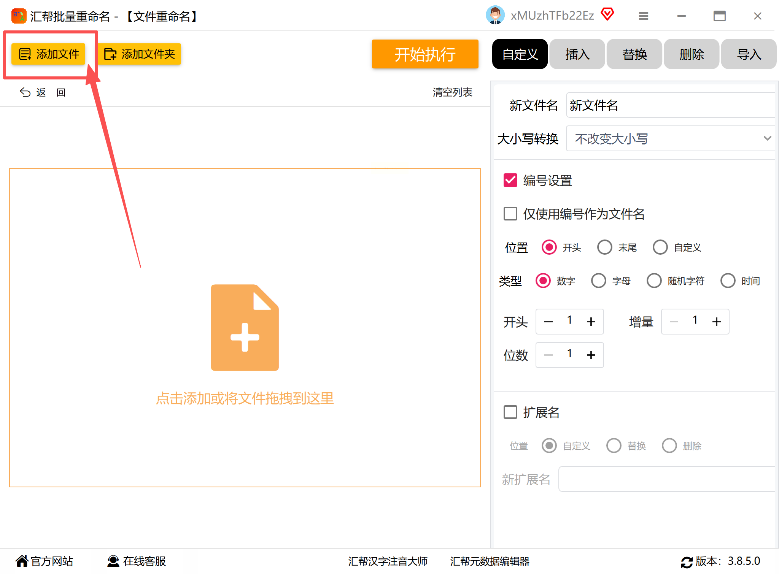779x574 pixels.
Task: Switch to the 替换 tab
Action: pyautogui.click(x=634, y=54)
